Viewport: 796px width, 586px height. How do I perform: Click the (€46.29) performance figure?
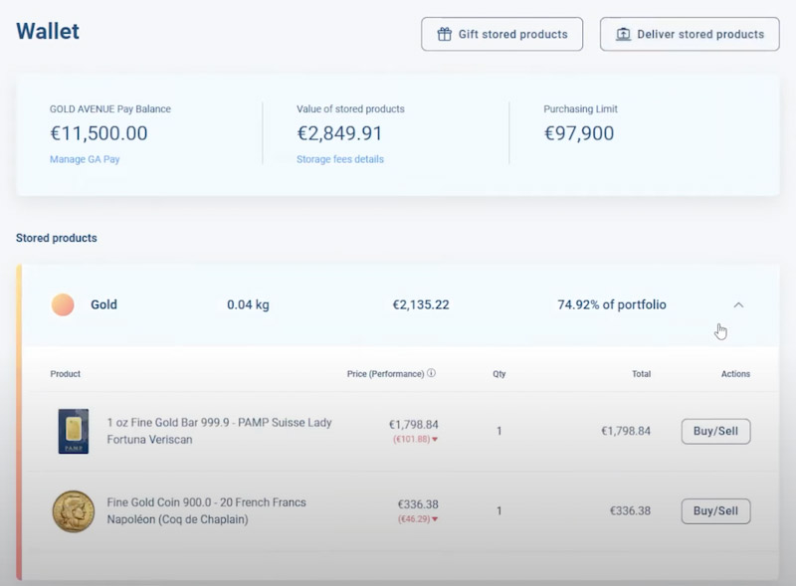click(x=414, y=519)
